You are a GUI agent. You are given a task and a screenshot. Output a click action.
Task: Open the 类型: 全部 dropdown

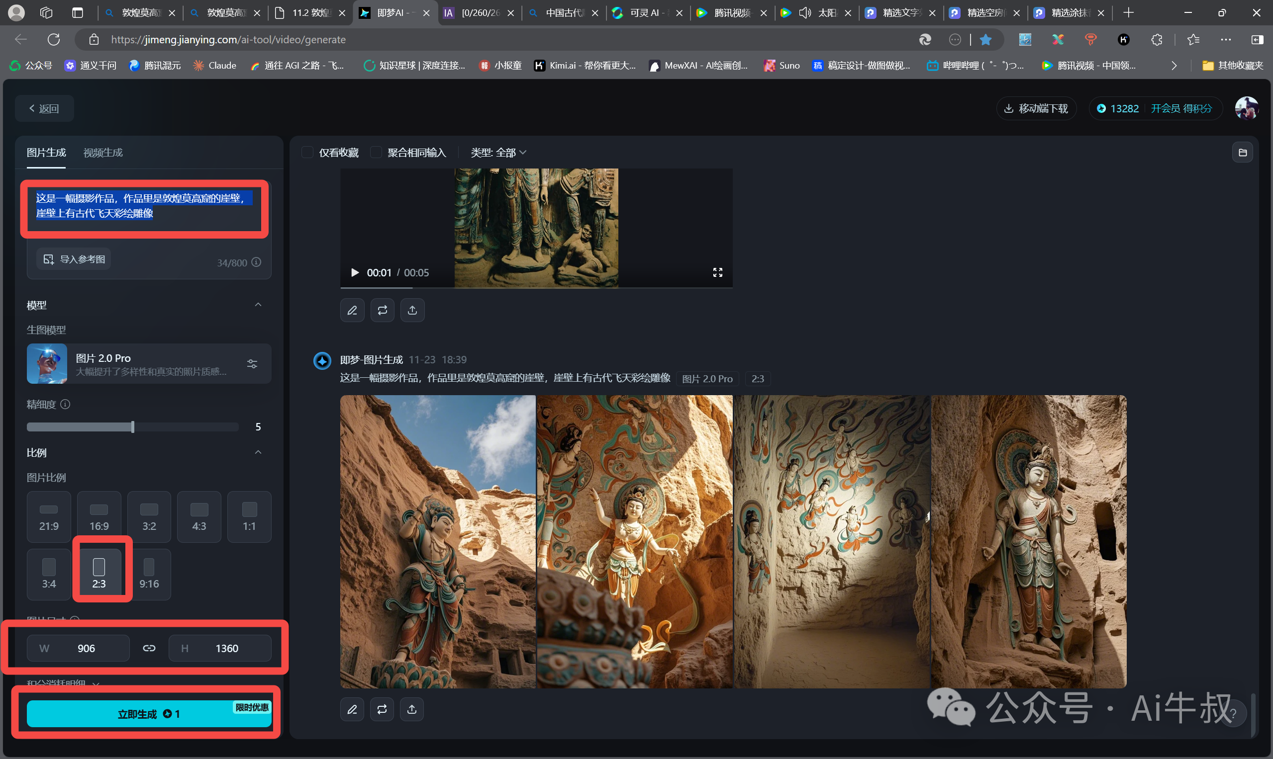(x=498, y=153)
